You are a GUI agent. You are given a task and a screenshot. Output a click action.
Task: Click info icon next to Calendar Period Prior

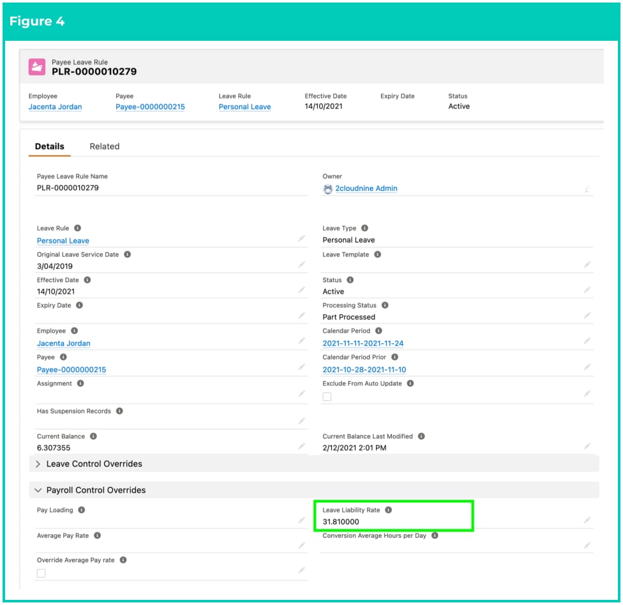394,357
